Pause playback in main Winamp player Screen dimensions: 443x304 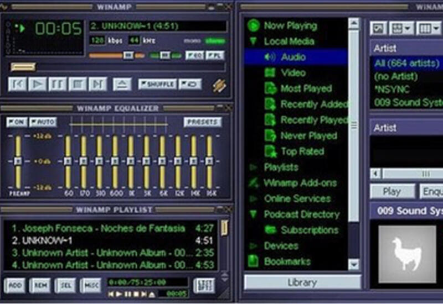coord(58,84)
